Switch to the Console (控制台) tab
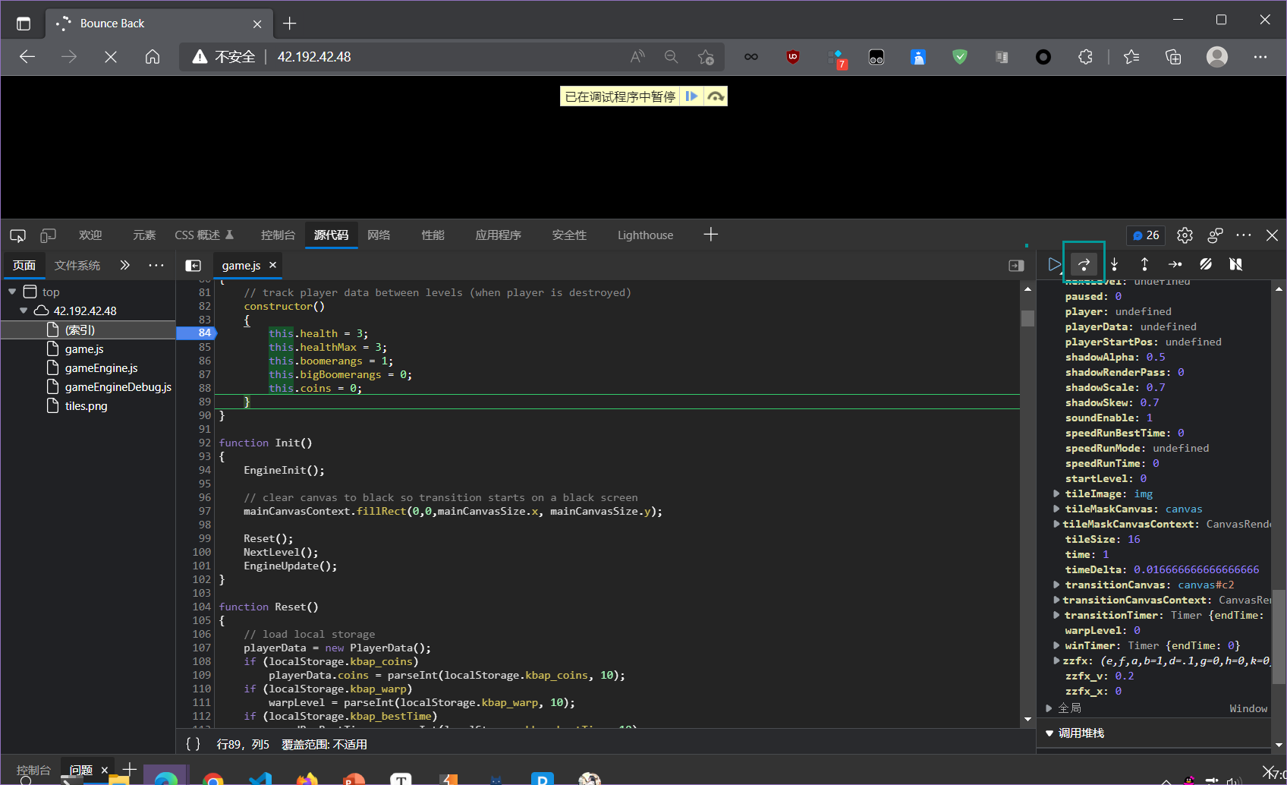1287x785 pixels. [x=278, y=235]
